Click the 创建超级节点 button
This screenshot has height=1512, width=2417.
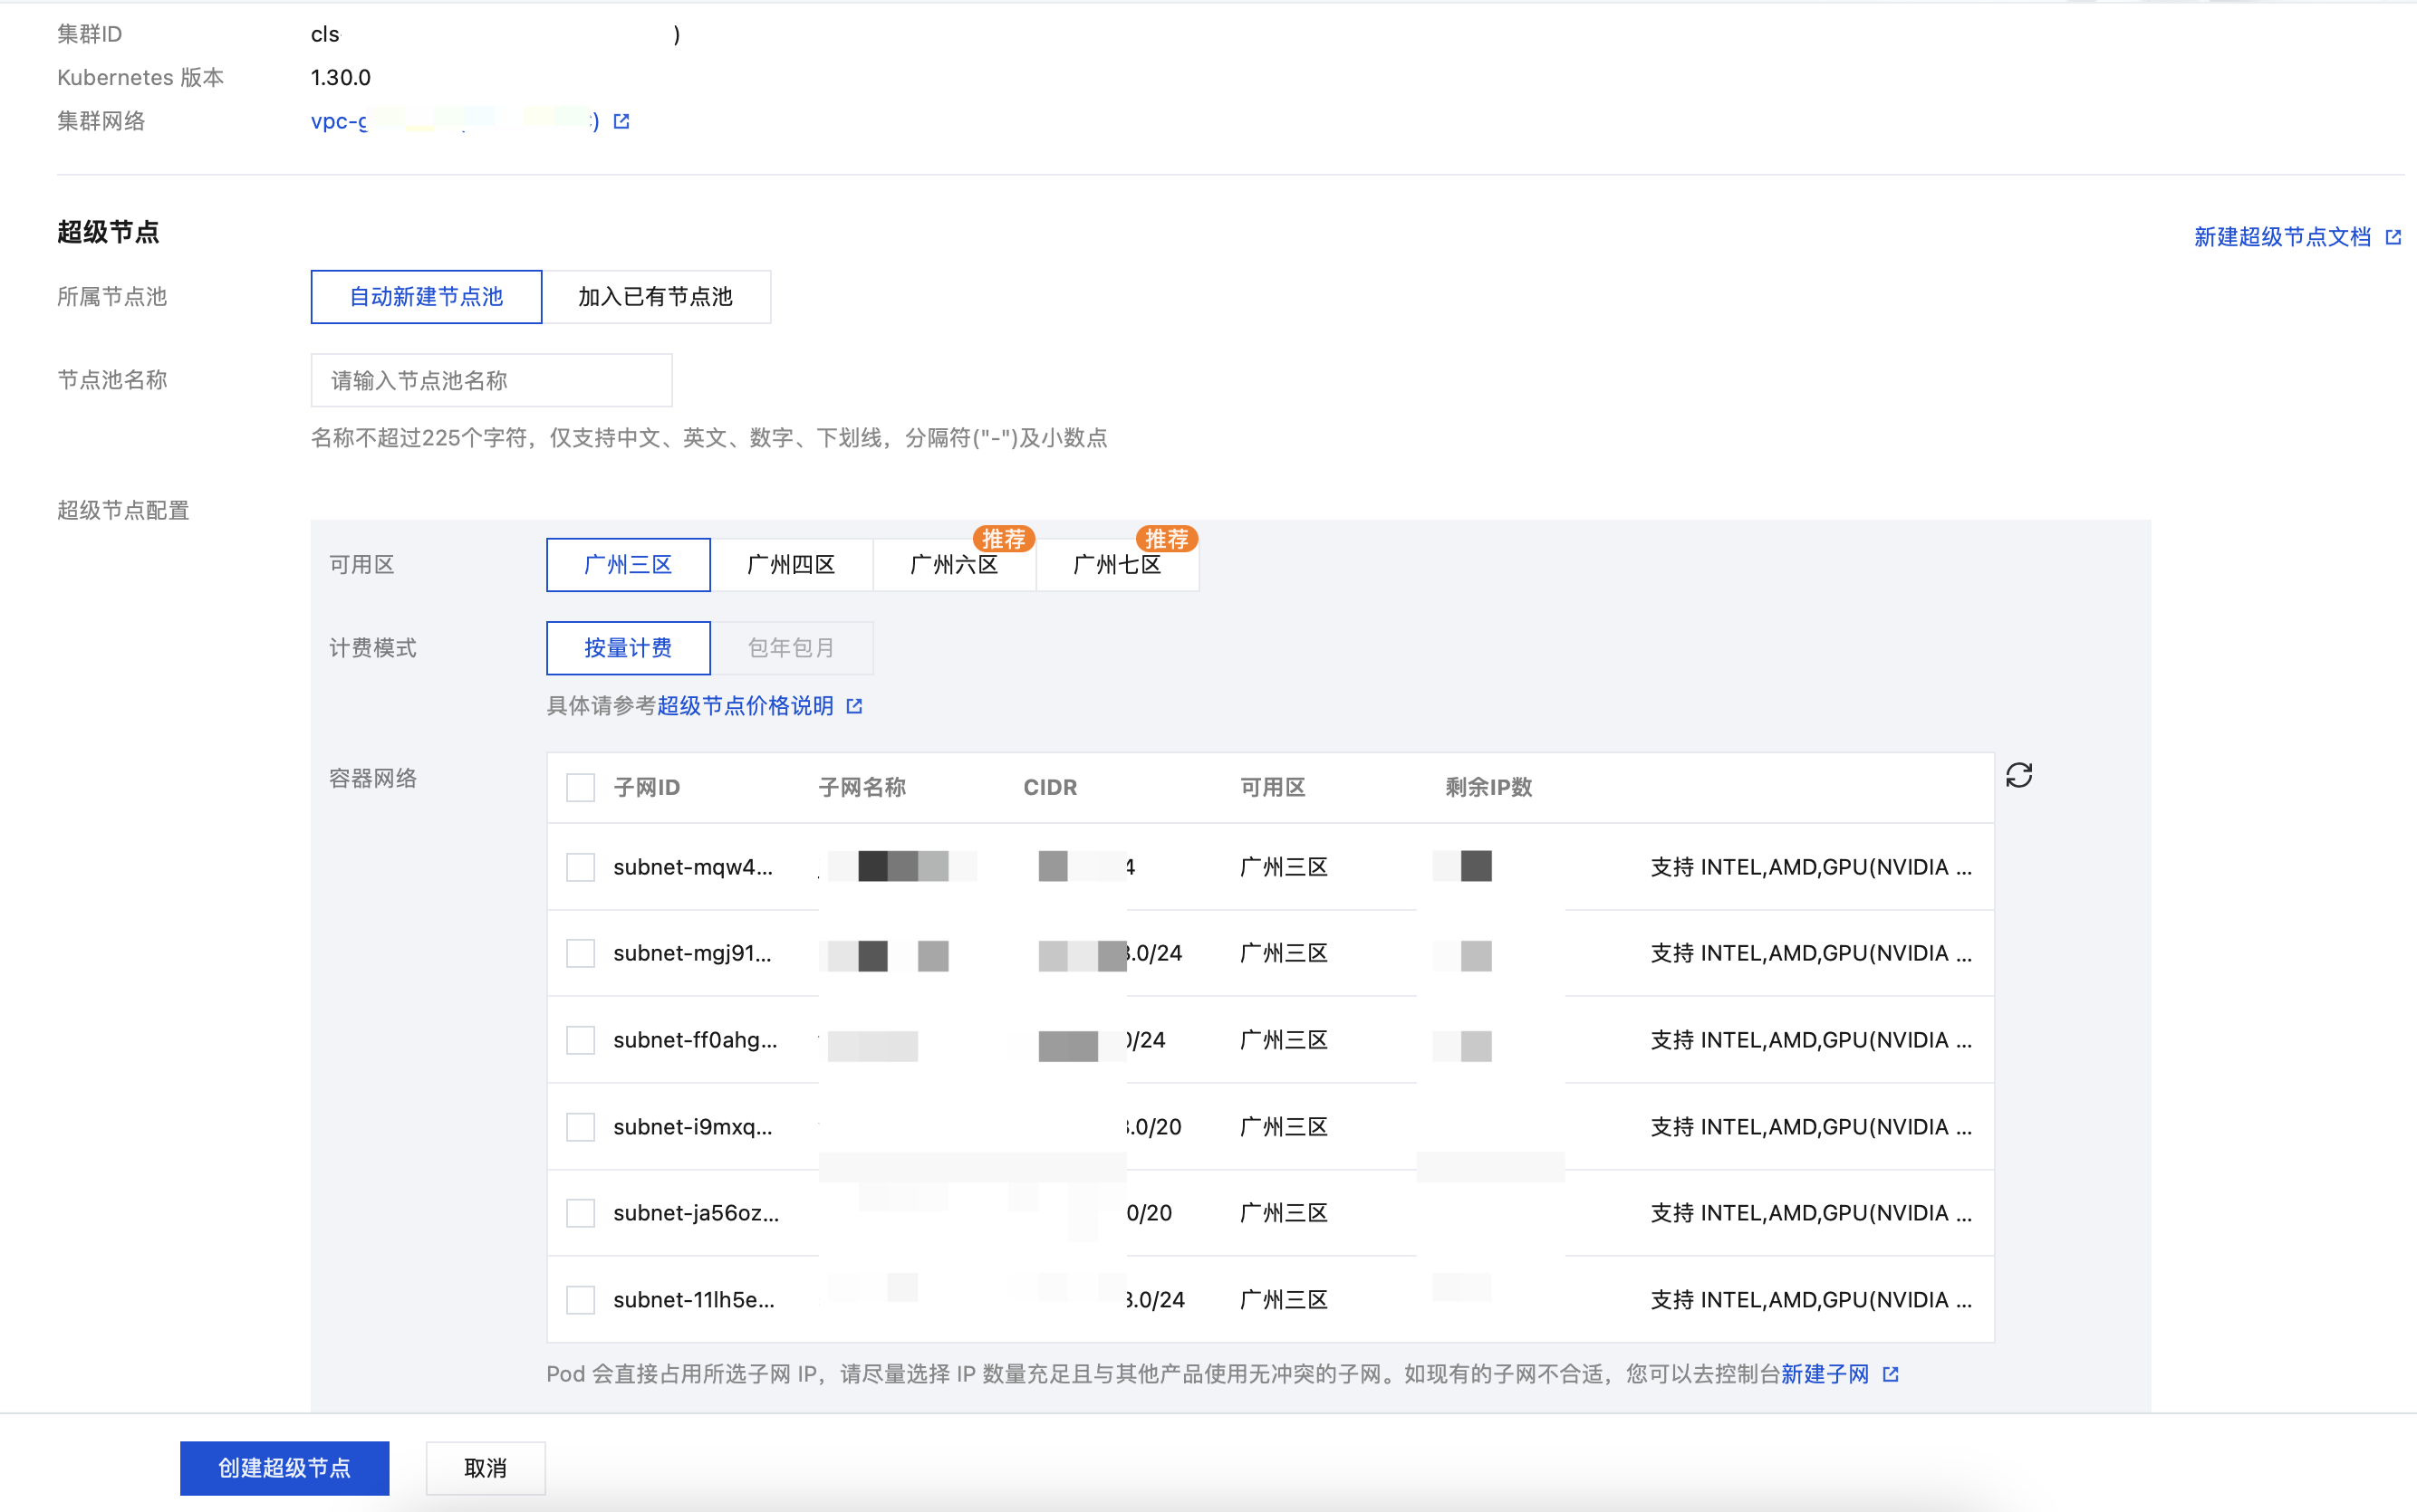[x=284, y=1467]
